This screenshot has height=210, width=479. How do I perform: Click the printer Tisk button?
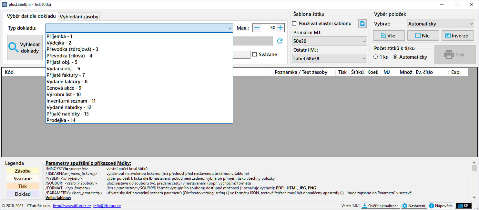455,55
